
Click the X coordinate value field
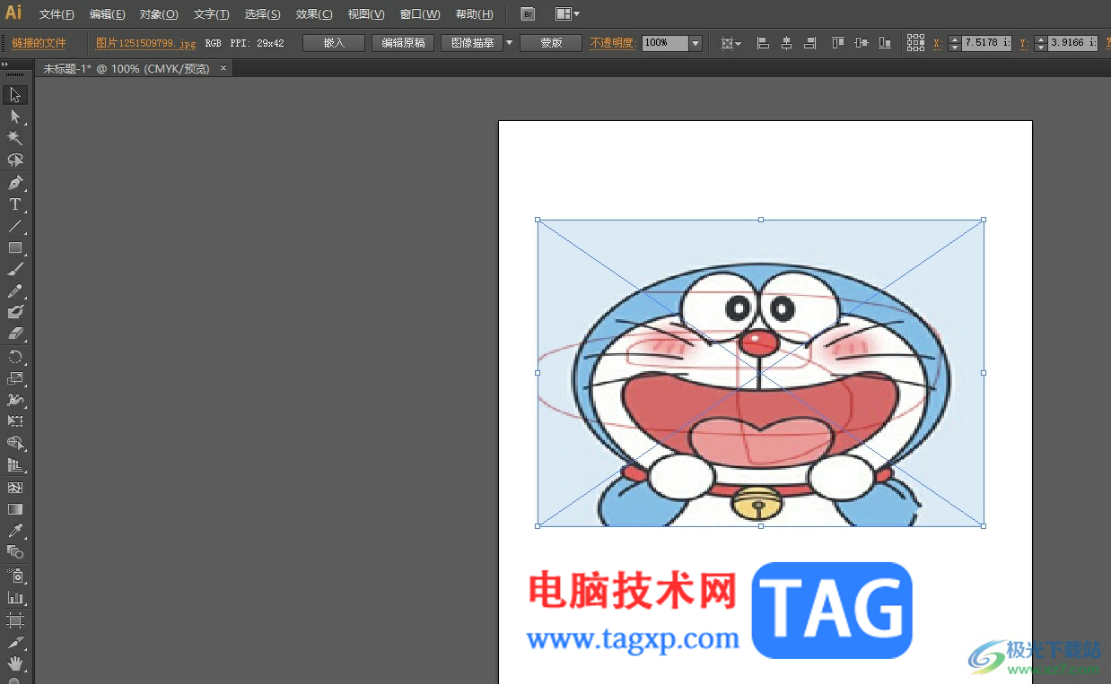(x=986, y=43)
